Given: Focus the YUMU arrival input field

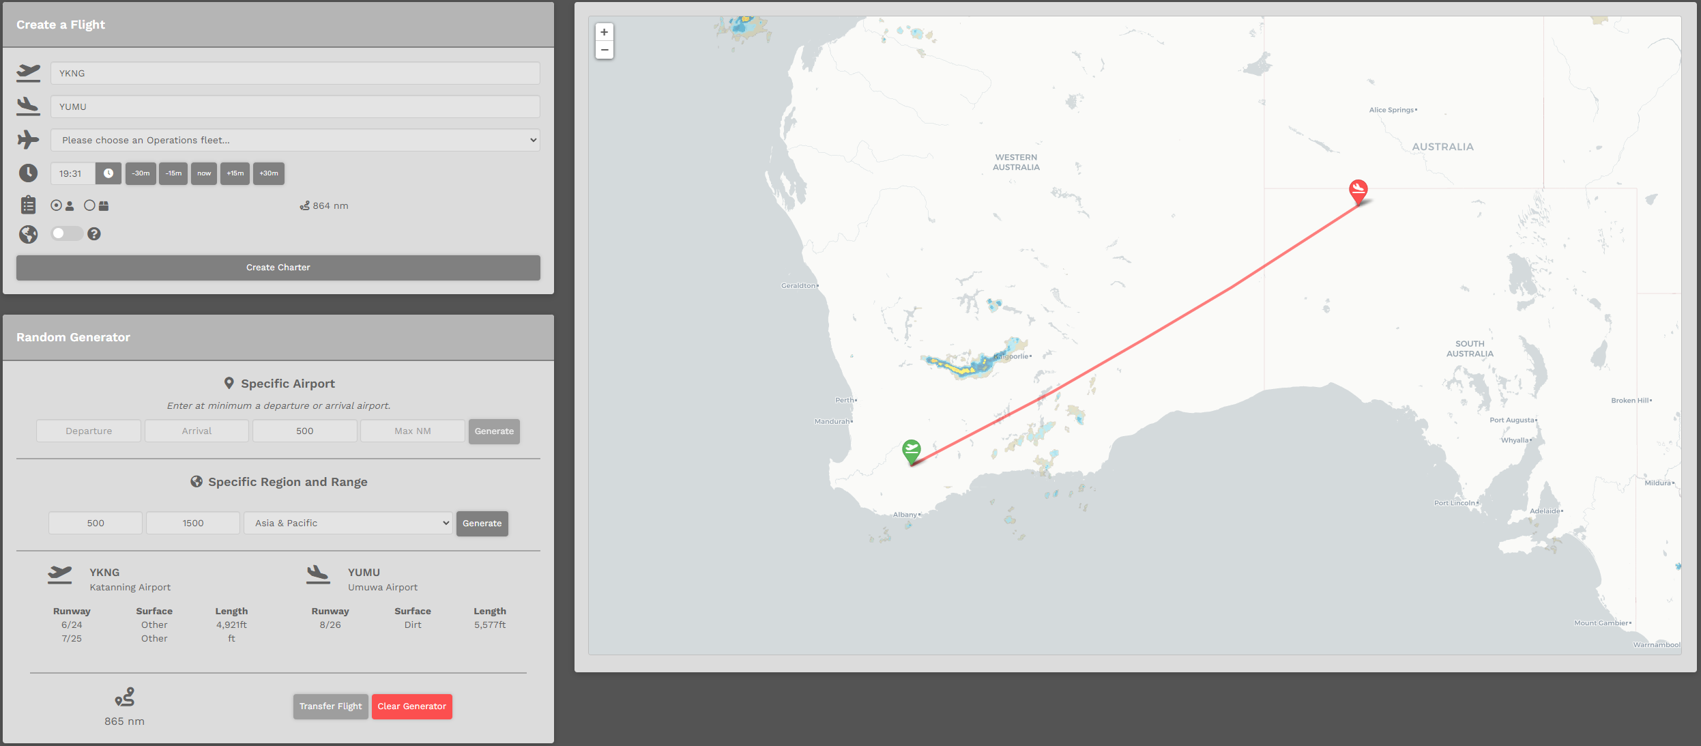Looking at the screenshot, I should pyautogui.click(x=295, y=106).
